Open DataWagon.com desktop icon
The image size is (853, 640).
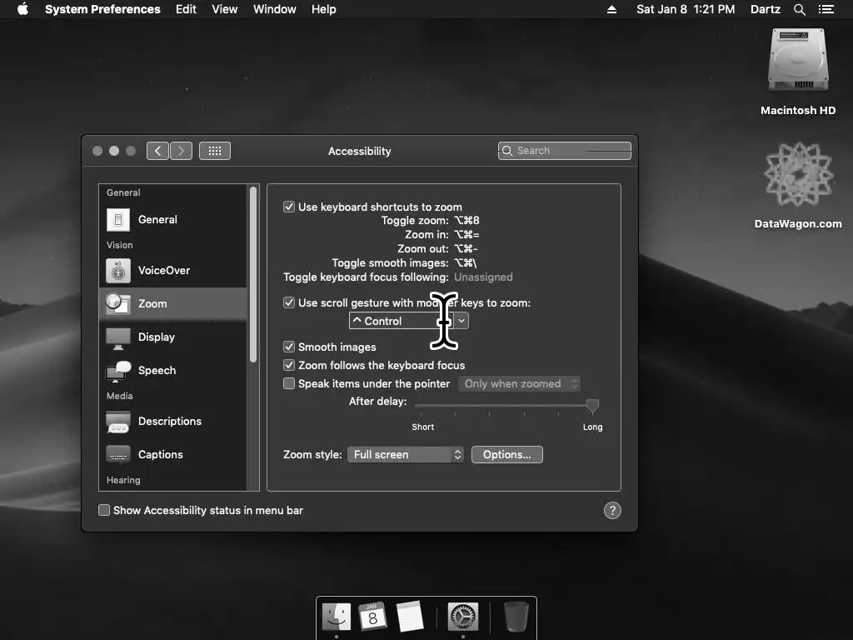[798, 175]
